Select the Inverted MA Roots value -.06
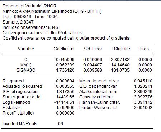This screenshot has width=161, height=132. point(59,124)
